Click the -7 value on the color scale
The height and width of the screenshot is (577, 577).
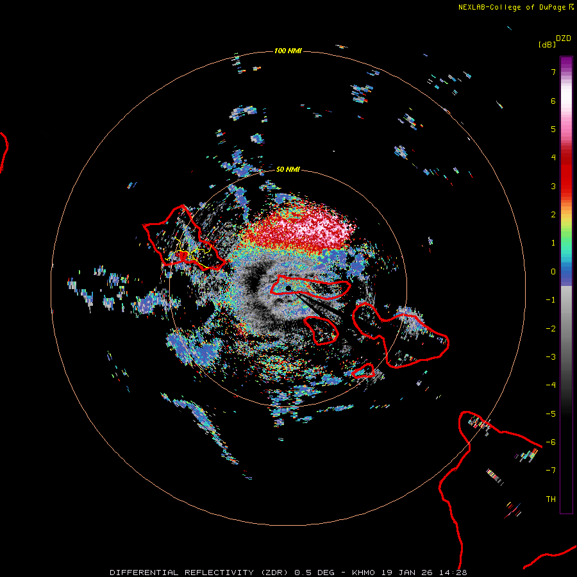point(551,471)
